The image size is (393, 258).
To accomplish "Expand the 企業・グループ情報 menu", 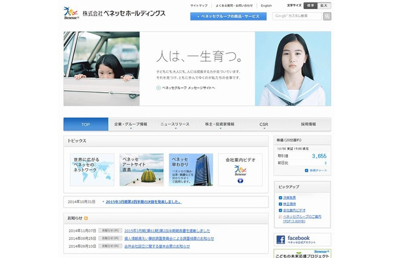I will (131, 124).
